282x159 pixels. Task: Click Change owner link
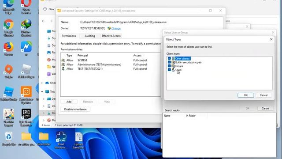coord(116,28)
